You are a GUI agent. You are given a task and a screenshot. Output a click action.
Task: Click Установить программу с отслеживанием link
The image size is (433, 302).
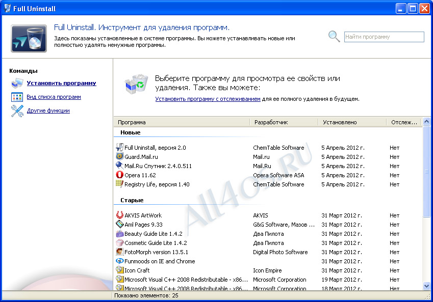[208, 99]
